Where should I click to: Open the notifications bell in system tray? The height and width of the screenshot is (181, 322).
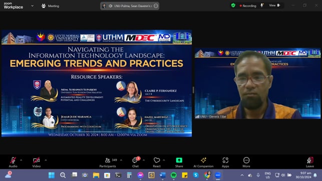tap(315, 175)
